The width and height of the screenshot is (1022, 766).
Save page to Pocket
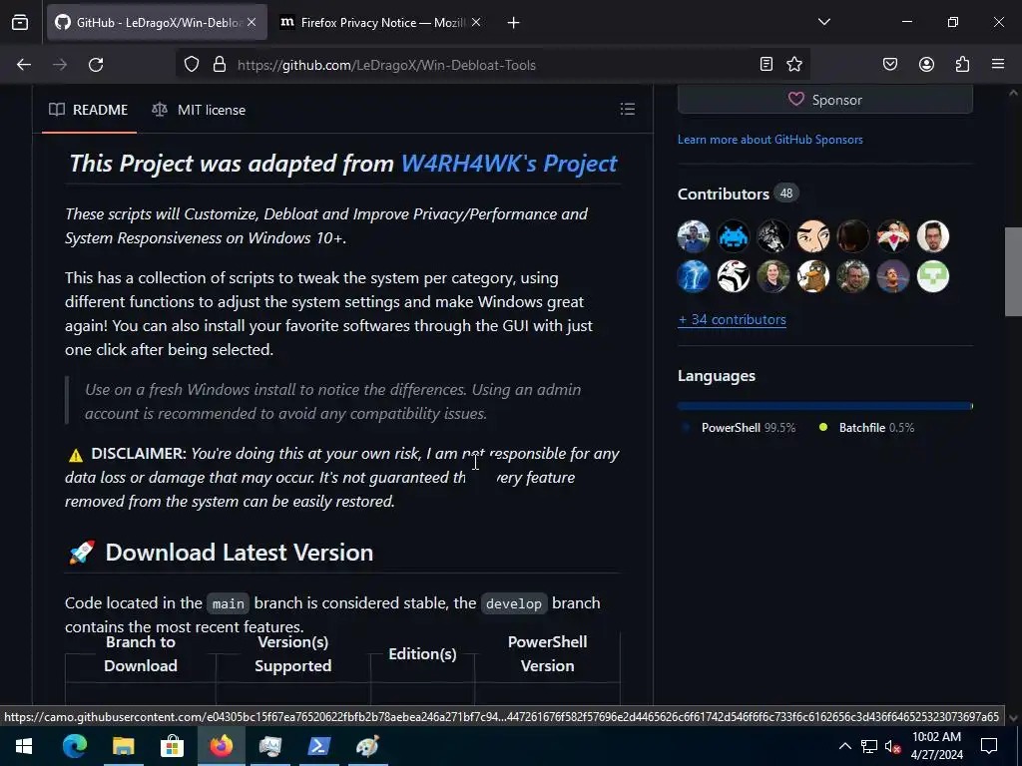pos(889,64)
